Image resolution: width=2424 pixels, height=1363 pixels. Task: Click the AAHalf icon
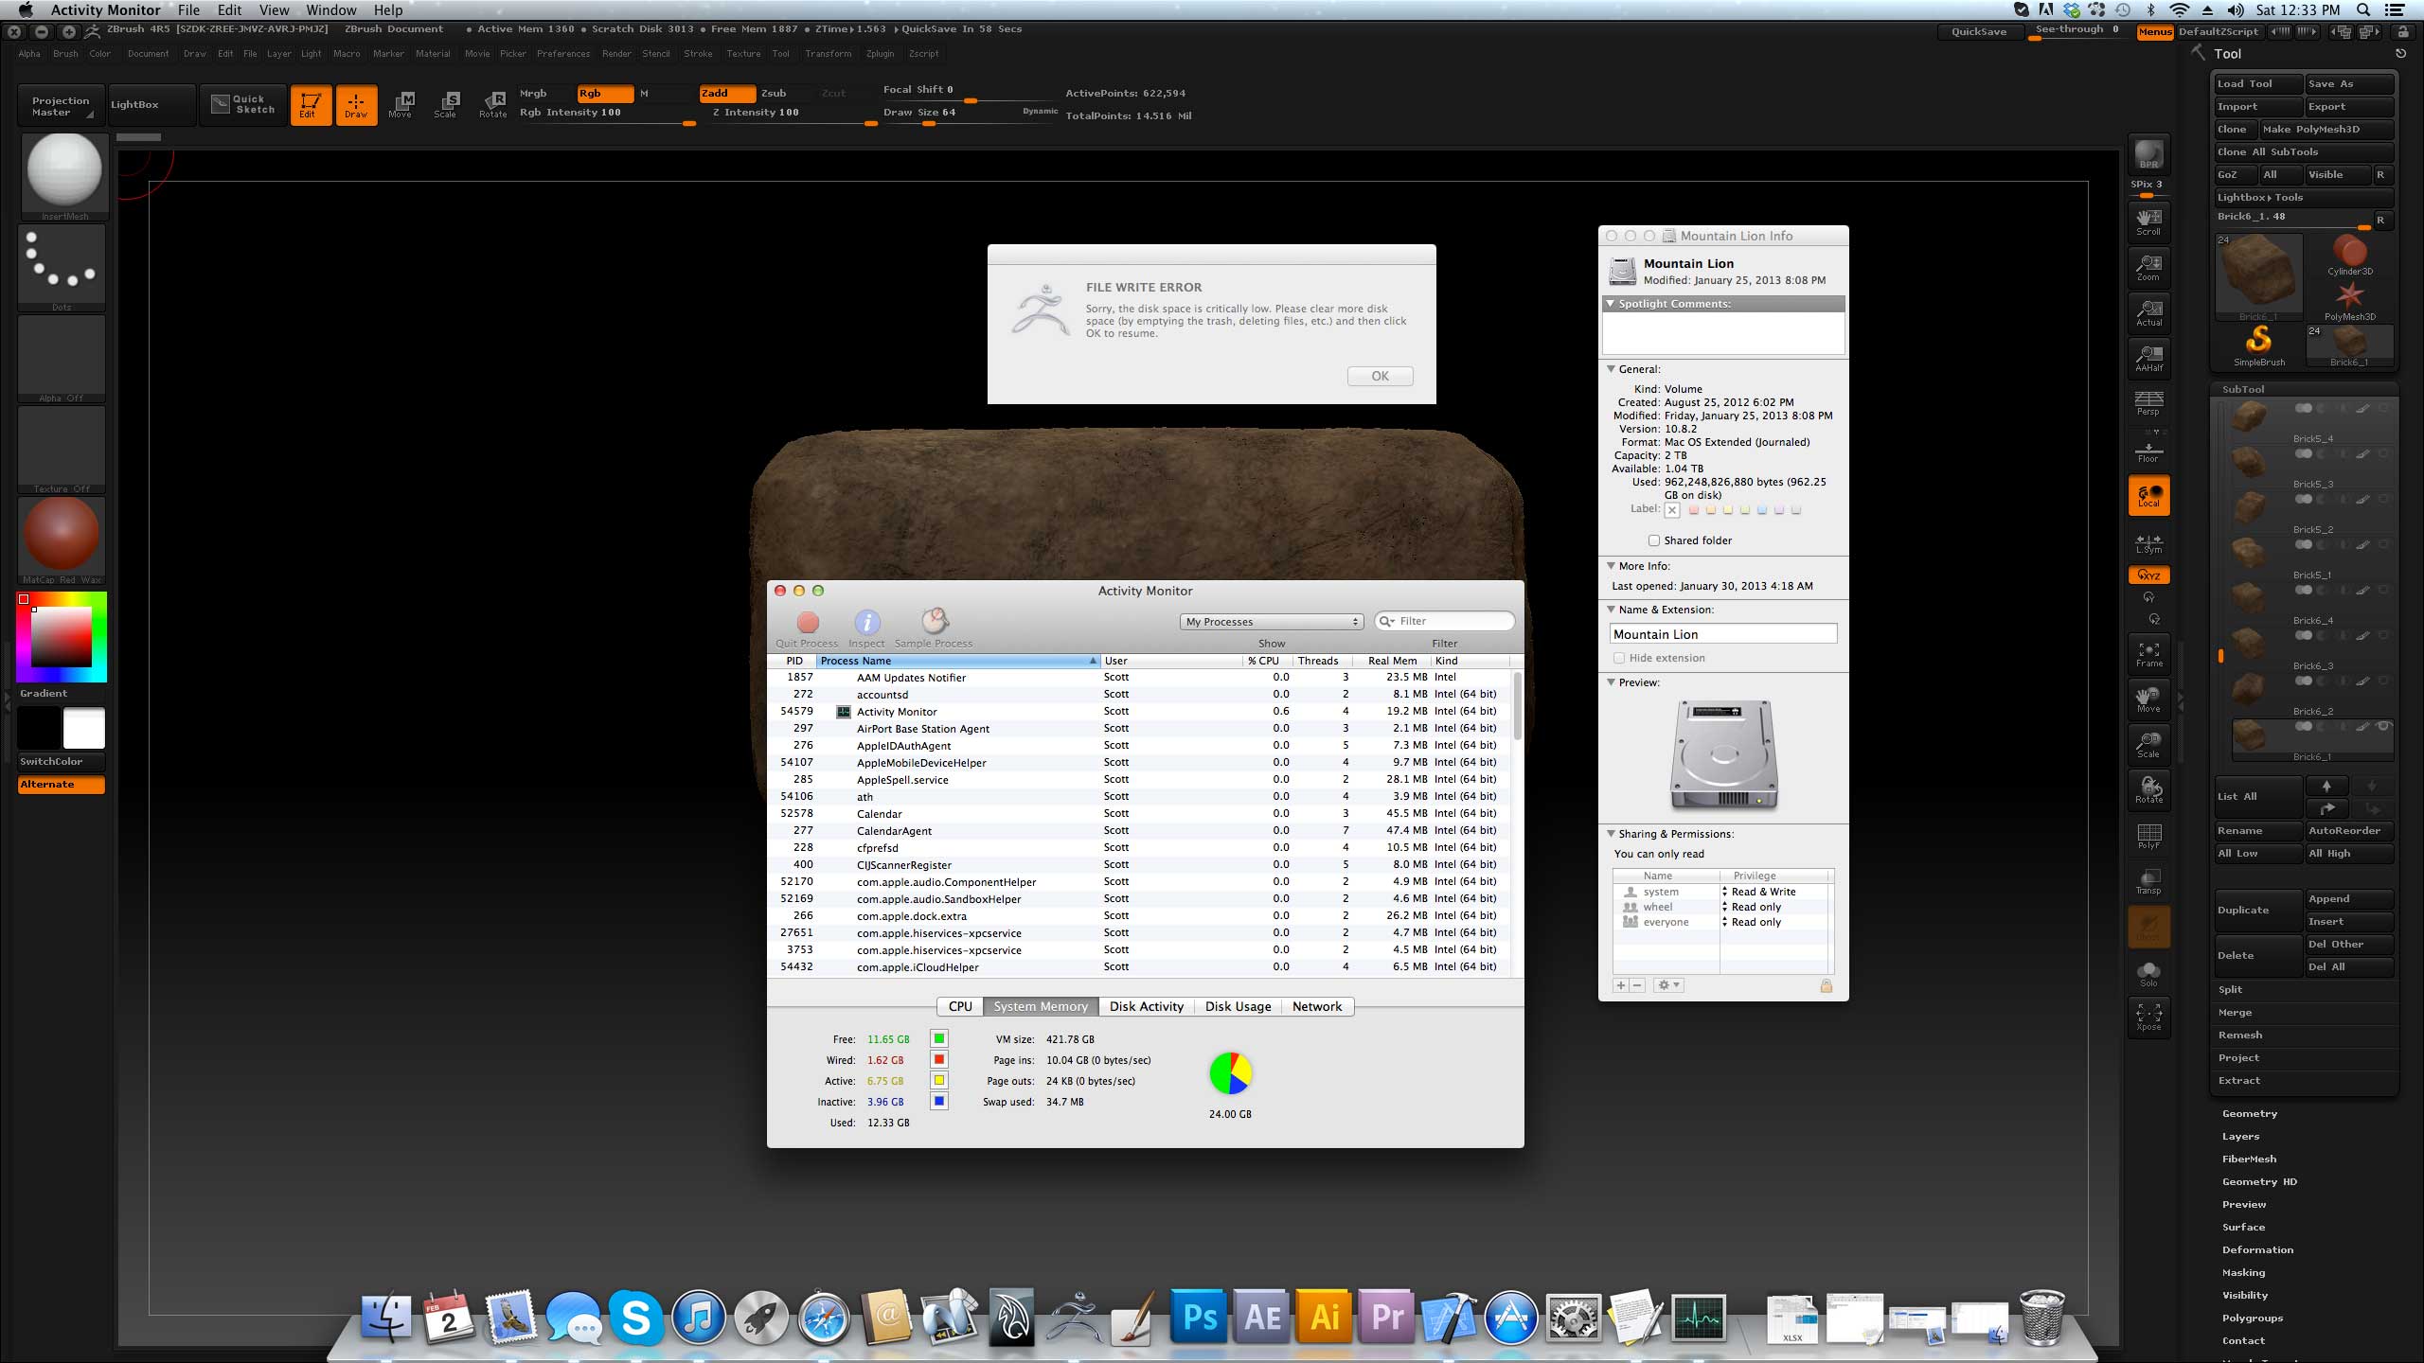pyautogui.click(x=2148, y=359)
